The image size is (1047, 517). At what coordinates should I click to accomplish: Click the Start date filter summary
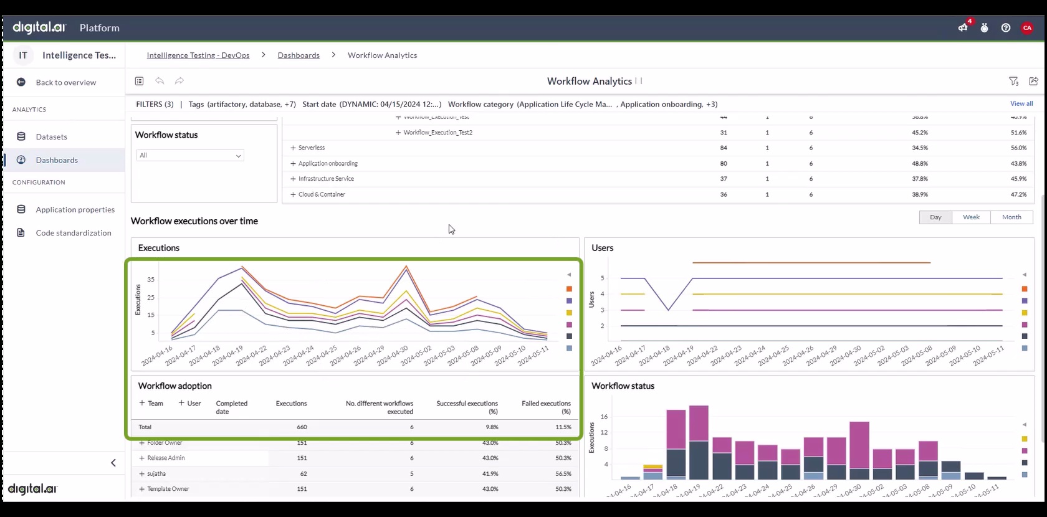[371, 104]
